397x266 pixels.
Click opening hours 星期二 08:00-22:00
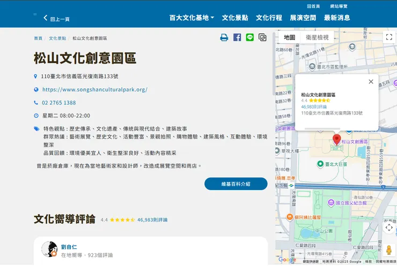(x=66, y=116)
